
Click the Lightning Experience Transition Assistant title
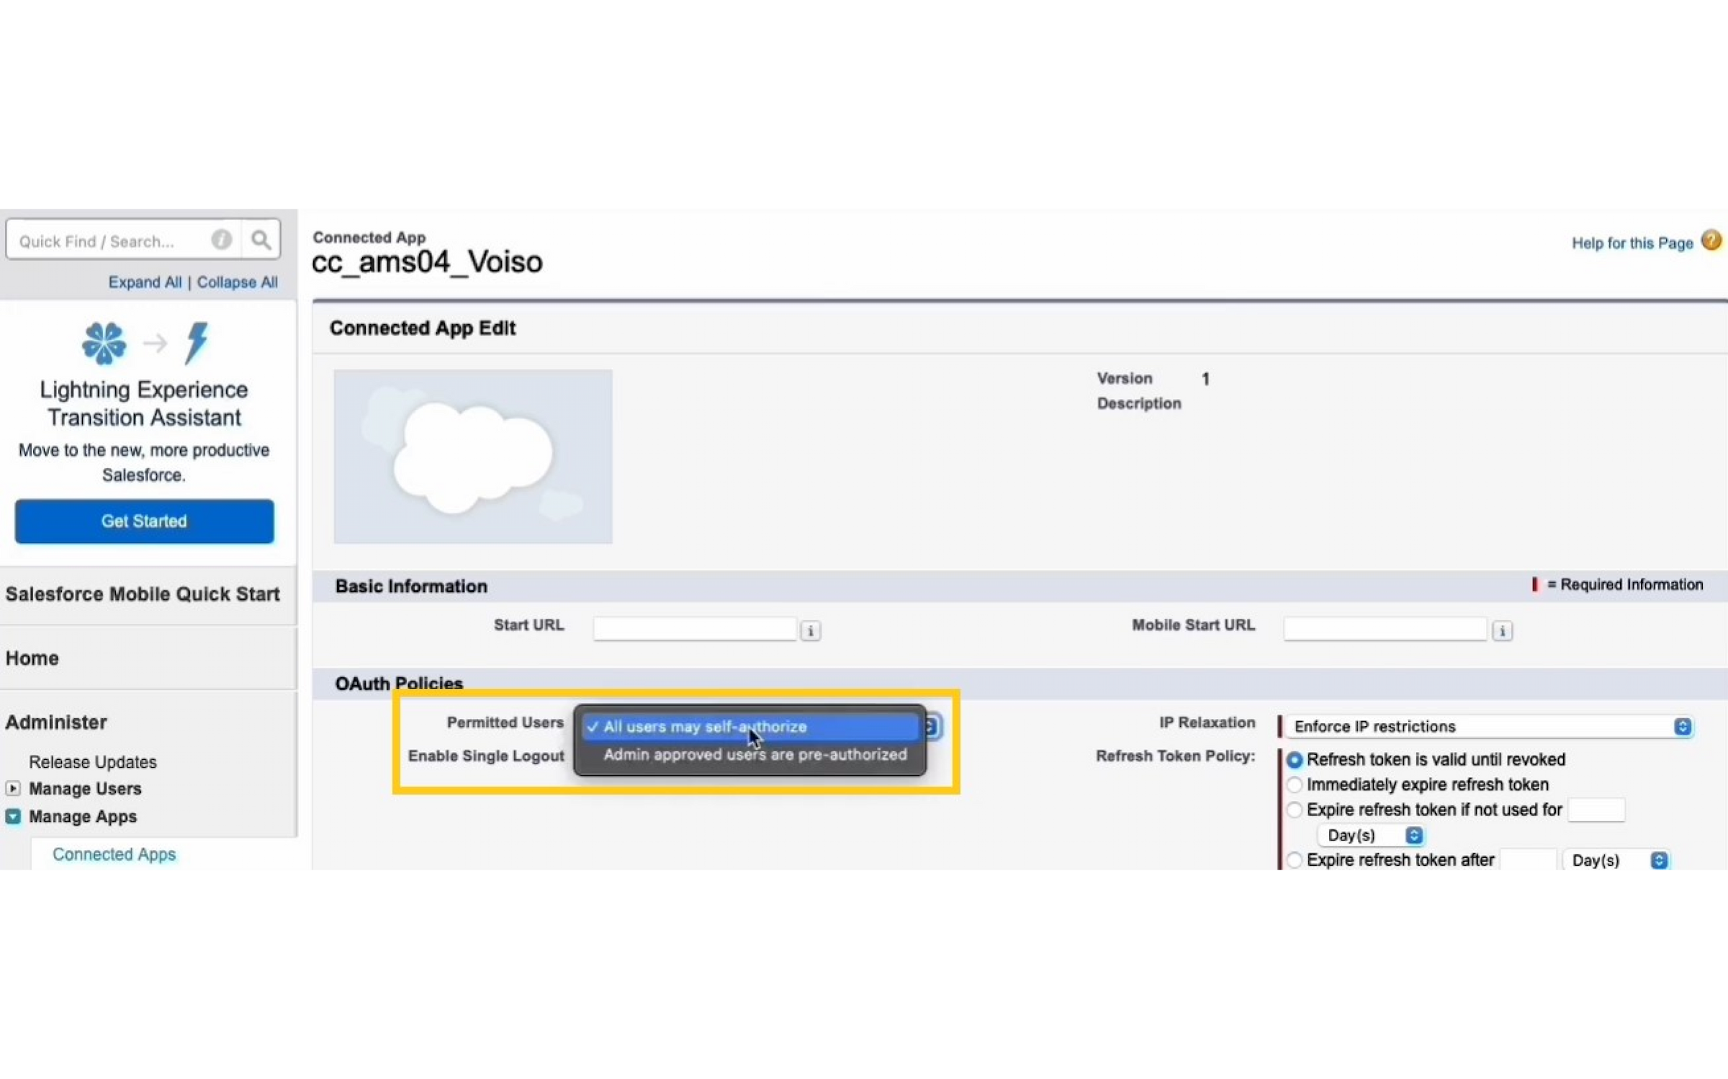(x=144, y=403)
